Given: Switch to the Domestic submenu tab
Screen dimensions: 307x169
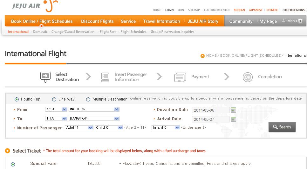Looking at the screenshot, I should pyautogui.click(x=40, y=32).
